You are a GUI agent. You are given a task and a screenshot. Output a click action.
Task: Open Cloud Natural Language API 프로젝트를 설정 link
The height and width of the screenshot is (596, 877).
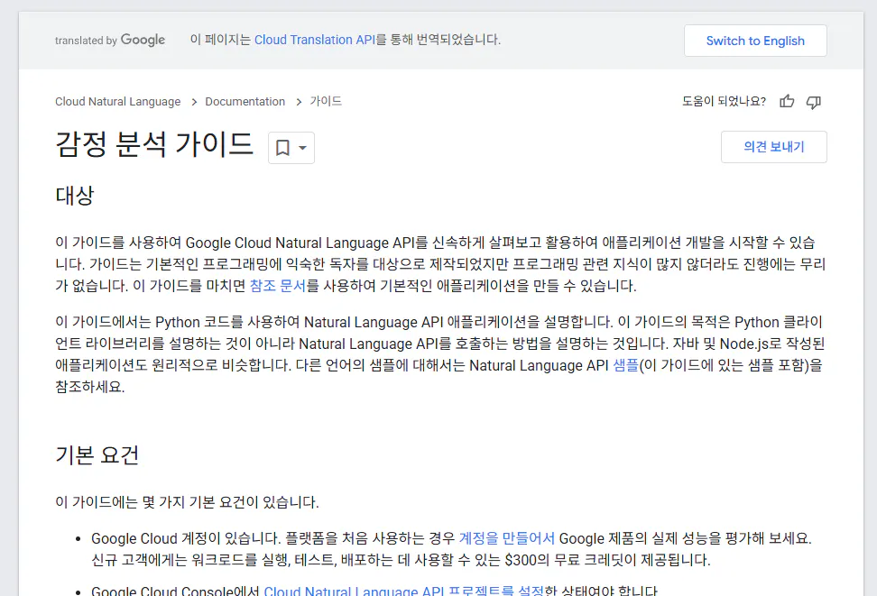click(403, 590)
